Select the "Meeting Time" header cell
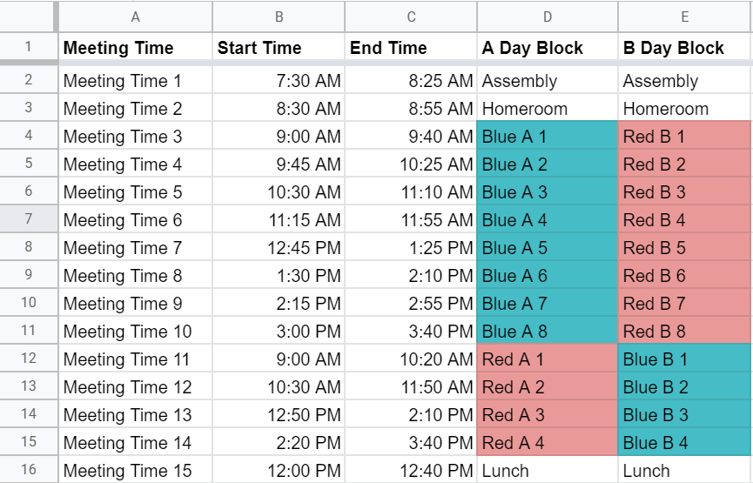Screen dimensions: 753x483 point(135,48)
